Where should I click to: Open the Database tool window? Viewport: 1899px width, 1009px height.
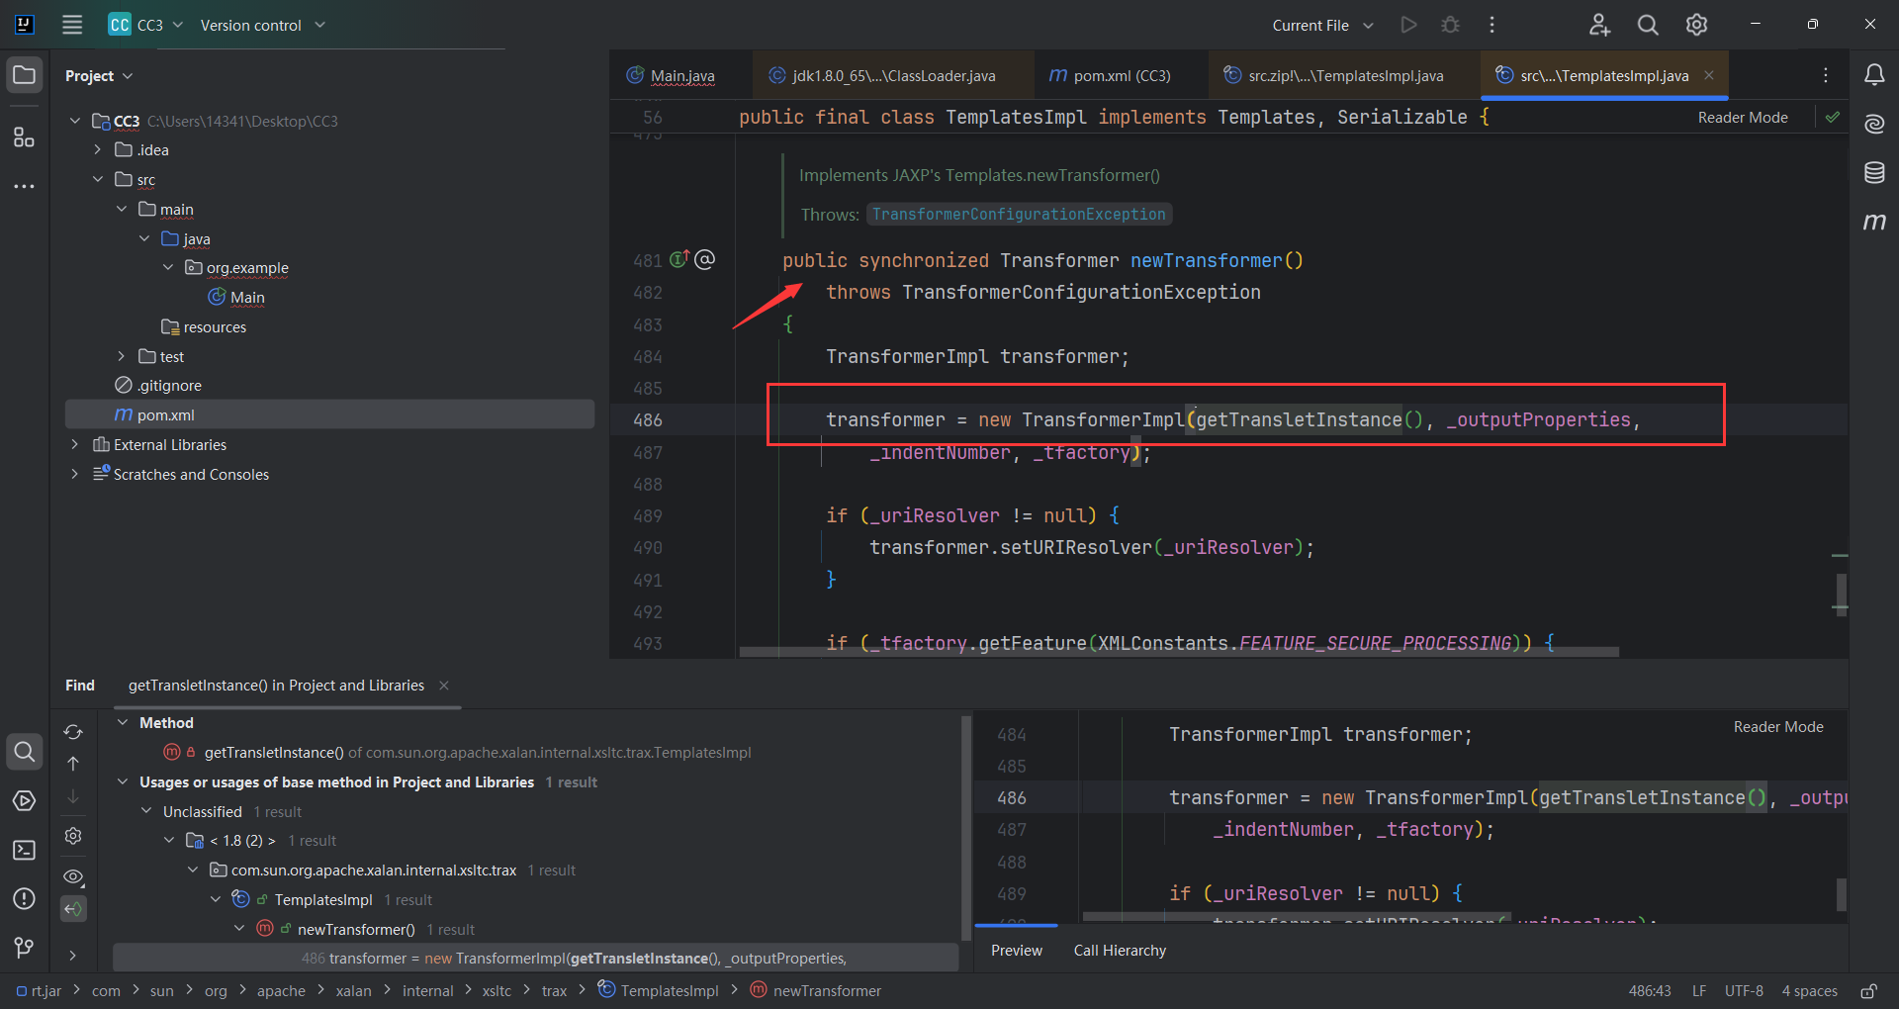coord(1874,173)
